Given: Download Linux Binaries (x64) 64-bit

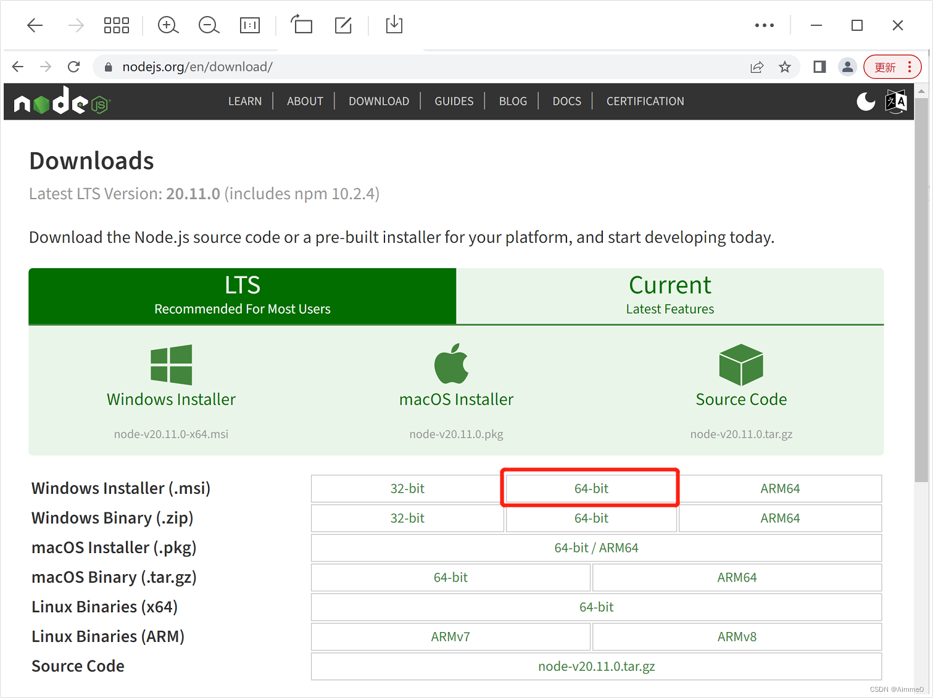Looking at the screenshot, I should point(596,607).
